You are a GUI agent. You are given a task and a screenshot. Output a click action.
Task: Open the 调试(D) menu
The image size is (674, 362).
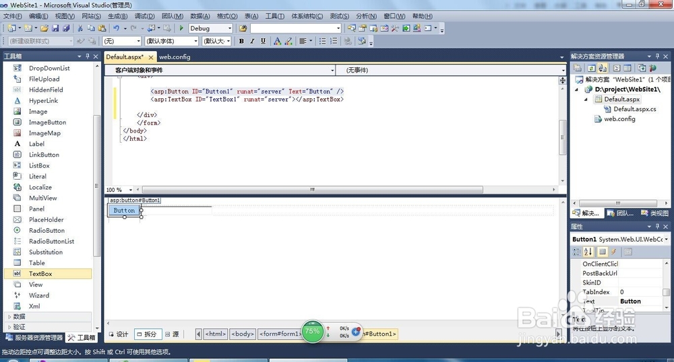pyautogui.click(x=144, y=16)
